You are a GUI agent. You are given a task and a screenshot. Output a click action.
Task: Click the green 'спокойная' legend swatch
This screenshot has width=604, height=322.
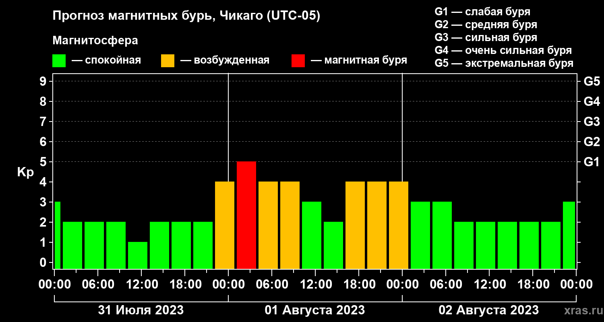[x=59, y=61]
